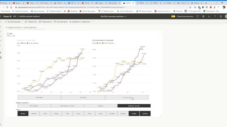Click the download arrow icon in header
227x127 pixels.
tap(209, 17)
